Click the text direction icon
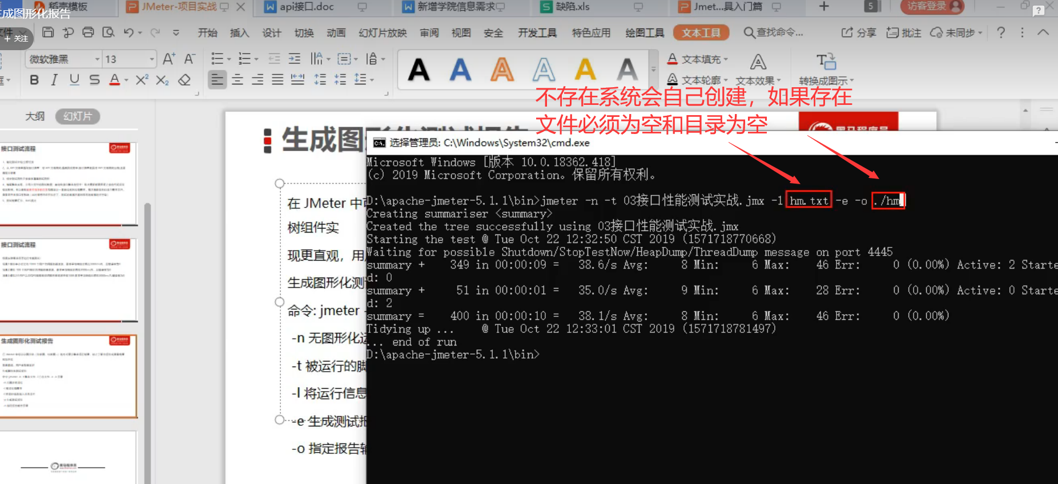1058x484 pixels. pos(317,59)
